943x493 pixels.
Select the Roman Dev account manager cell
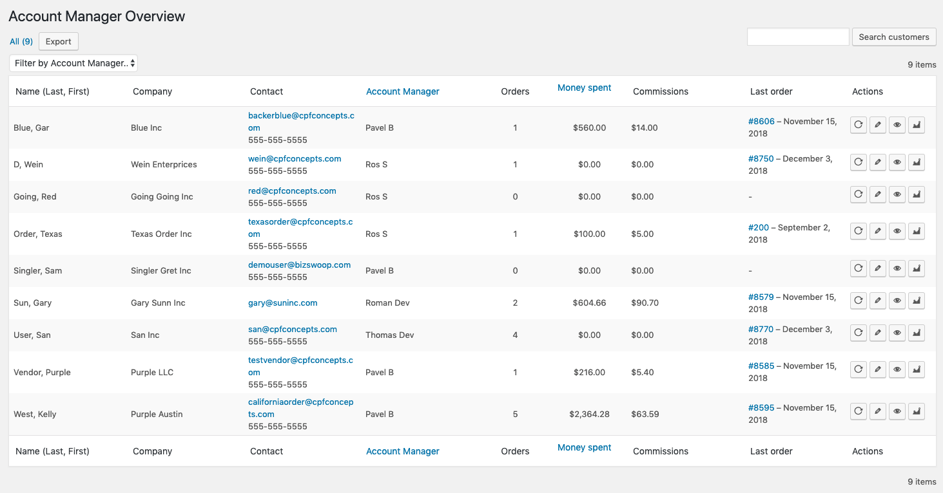(387, 302)
